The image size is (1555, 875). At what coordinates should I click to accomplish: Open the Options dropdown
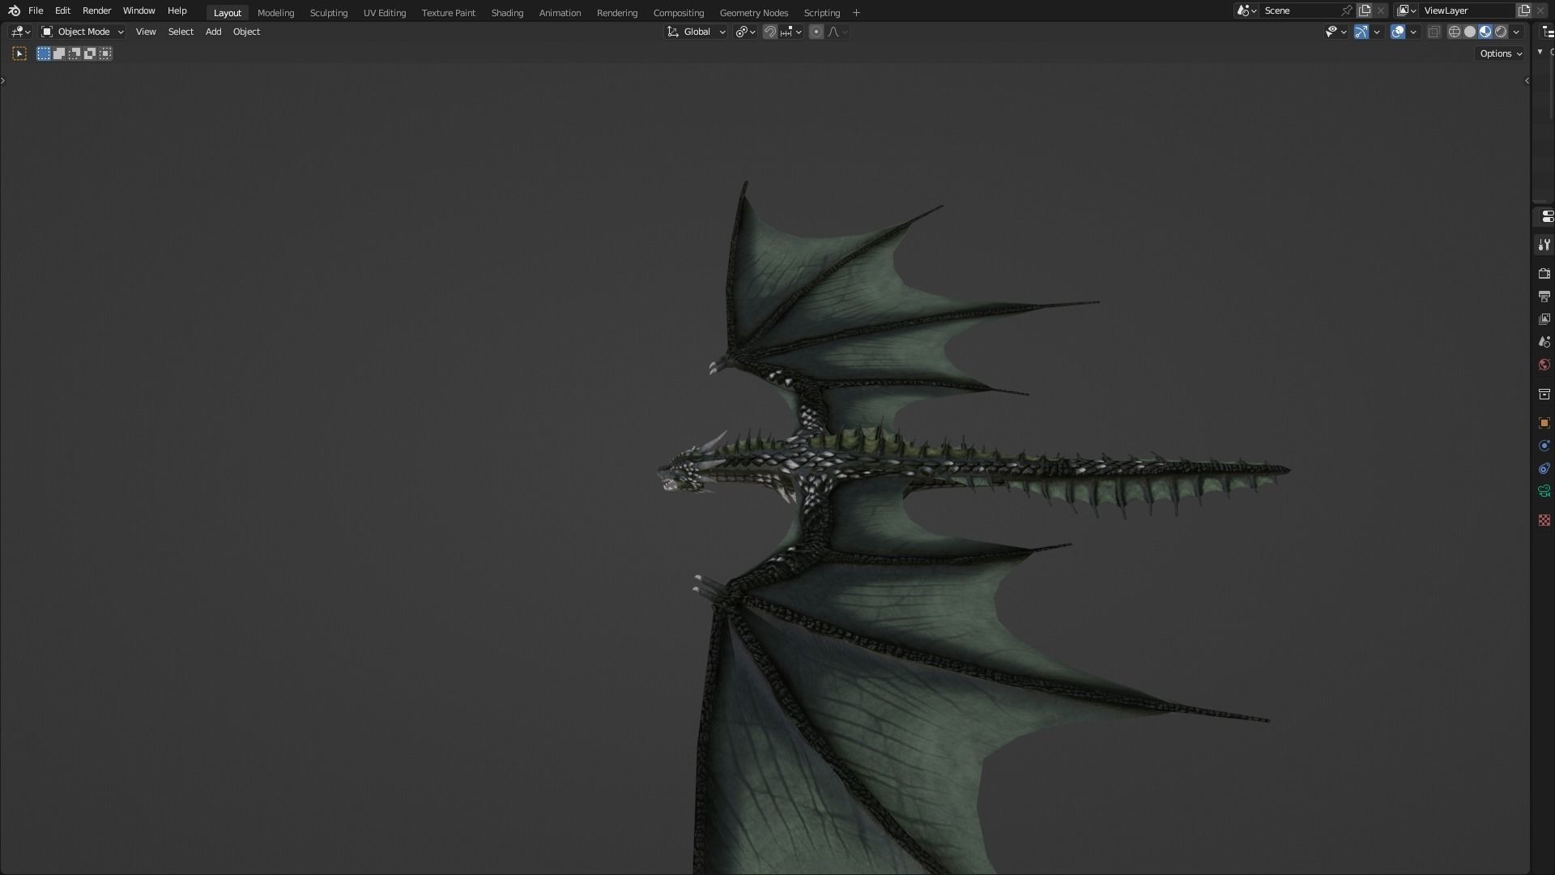1501,53
